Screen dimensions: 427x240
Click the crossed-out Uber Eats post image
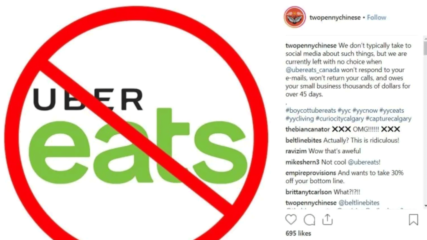[x=136, y=120]
